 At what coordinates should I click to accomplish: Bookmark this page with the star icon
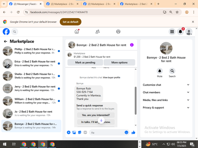(177, 12)
